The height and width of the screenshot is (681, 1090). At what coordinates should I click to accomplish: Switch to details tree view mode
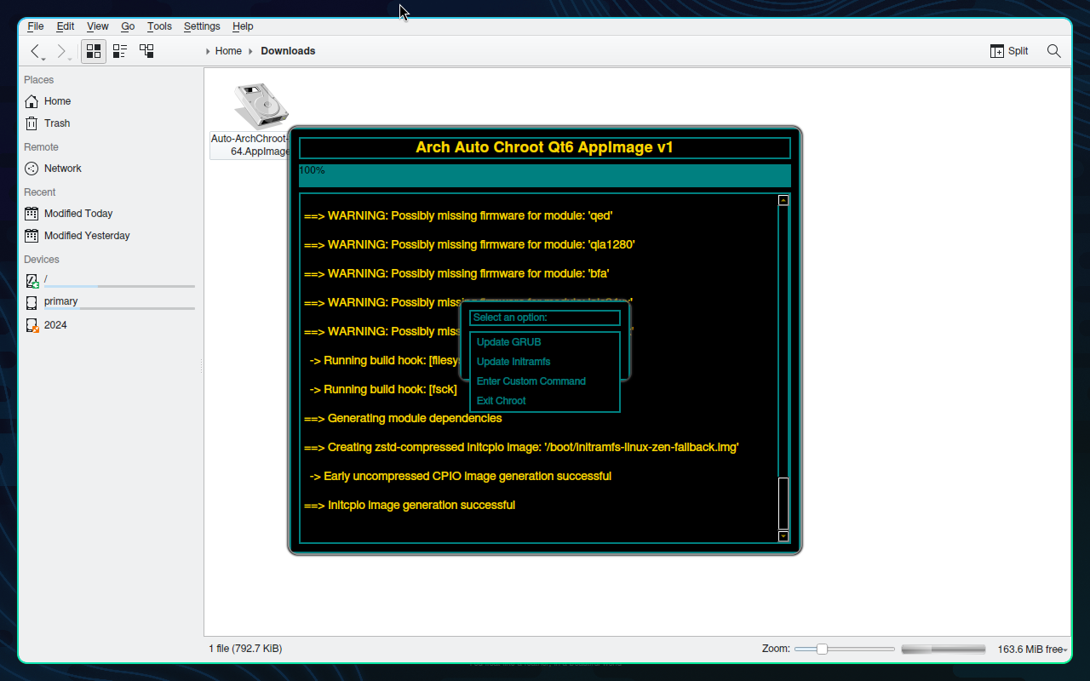click(x=146, y=51)
